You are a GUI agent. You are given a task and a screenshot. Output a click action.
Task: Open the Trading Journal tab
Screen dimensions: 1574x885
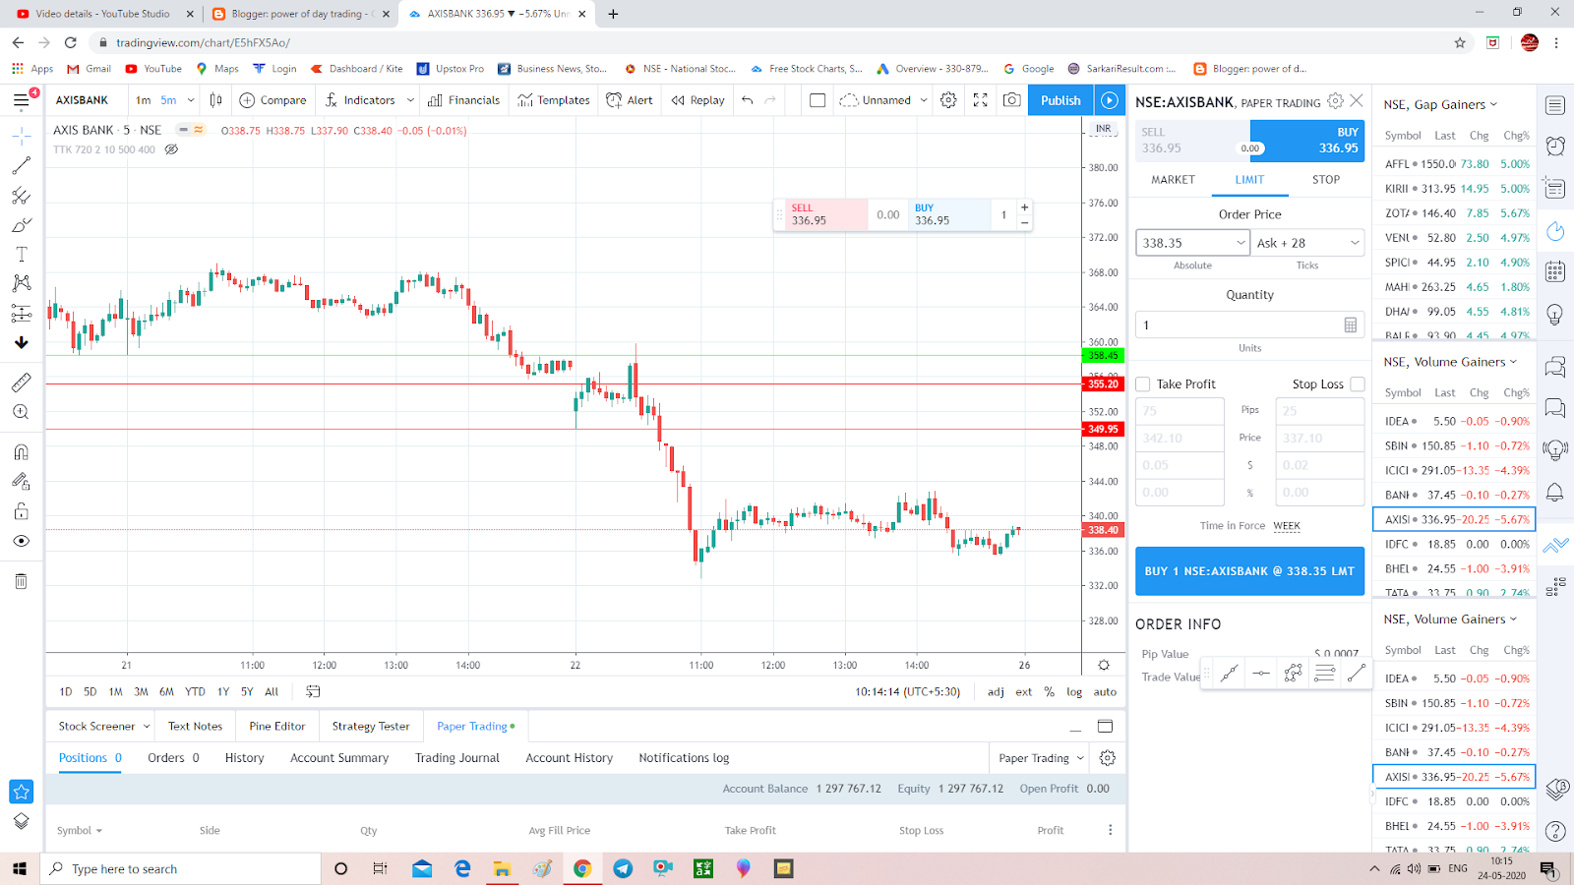point(456,758)
